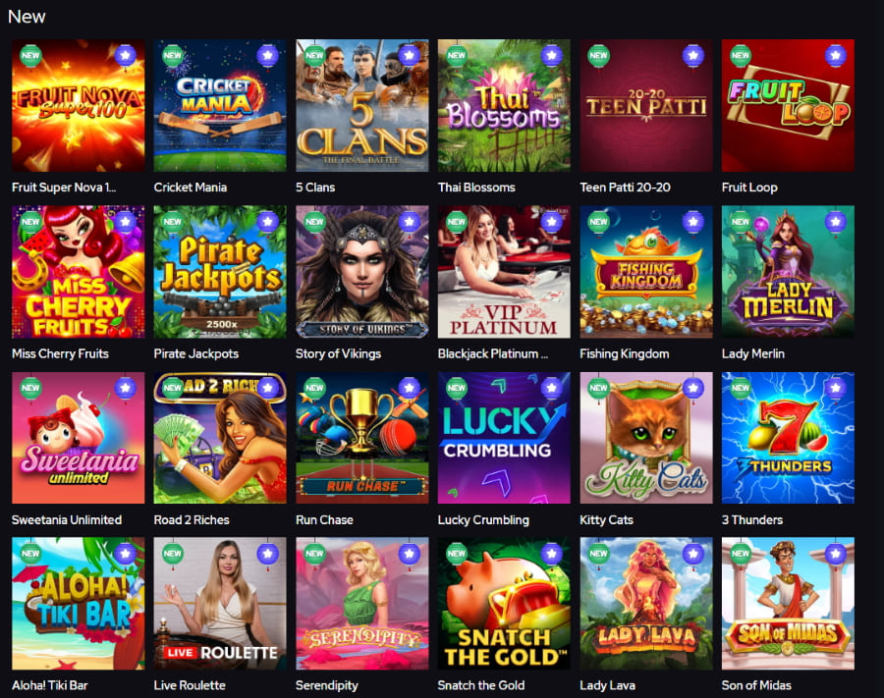Open the 3 Thunders game thumbnail

(788, 438)
